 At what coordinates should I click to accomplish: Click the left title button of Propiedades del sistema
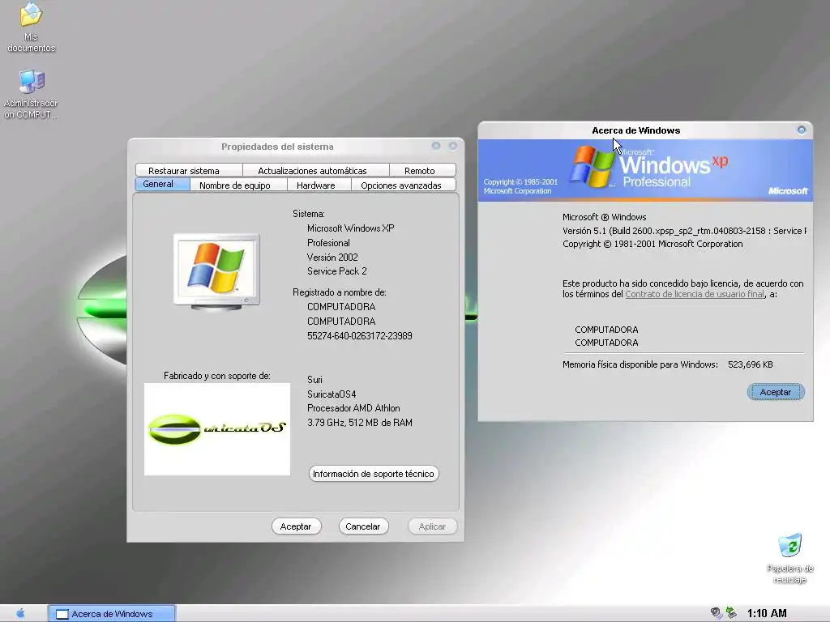tap(435, 146)
